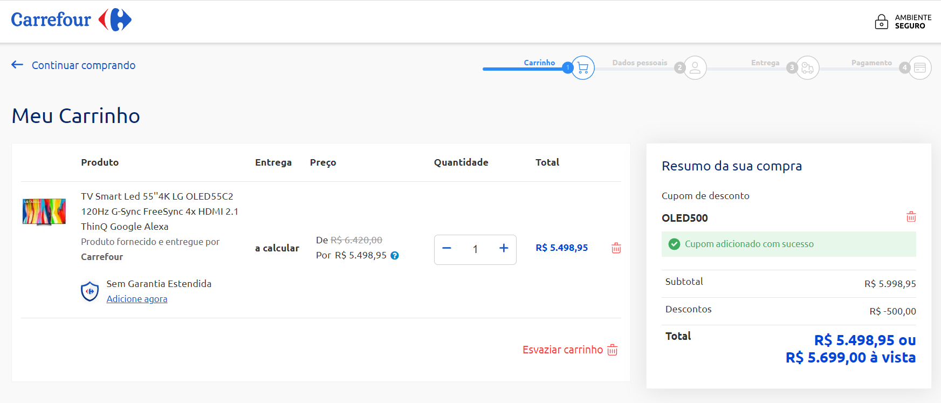The width and height of the screenshot is (941, 403).
Task: Click 'R$ 5.699,00 à vista' text
Action: [850, 358]
